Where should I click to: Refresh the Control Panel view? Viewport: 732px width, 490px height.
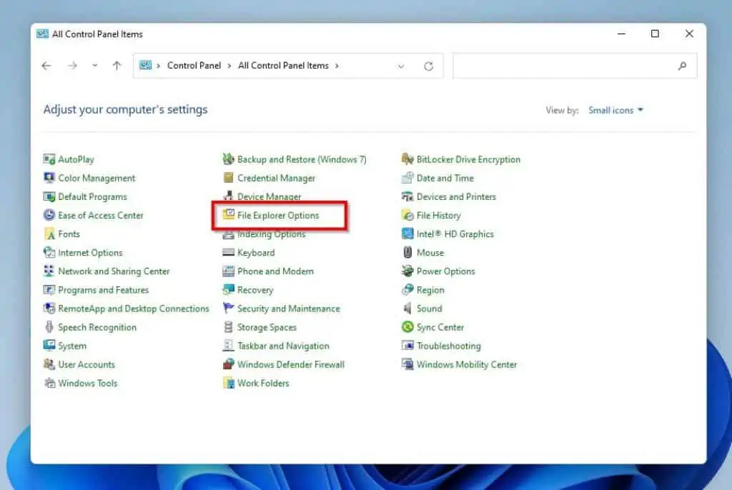pyautogui.click(x=429, y=66)
